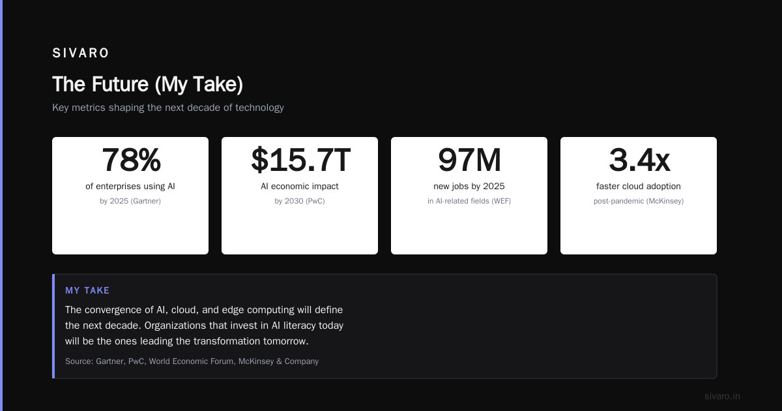Select the 3.4x statistic value
Screen dimensions: 782x411
tap(639, 160)
